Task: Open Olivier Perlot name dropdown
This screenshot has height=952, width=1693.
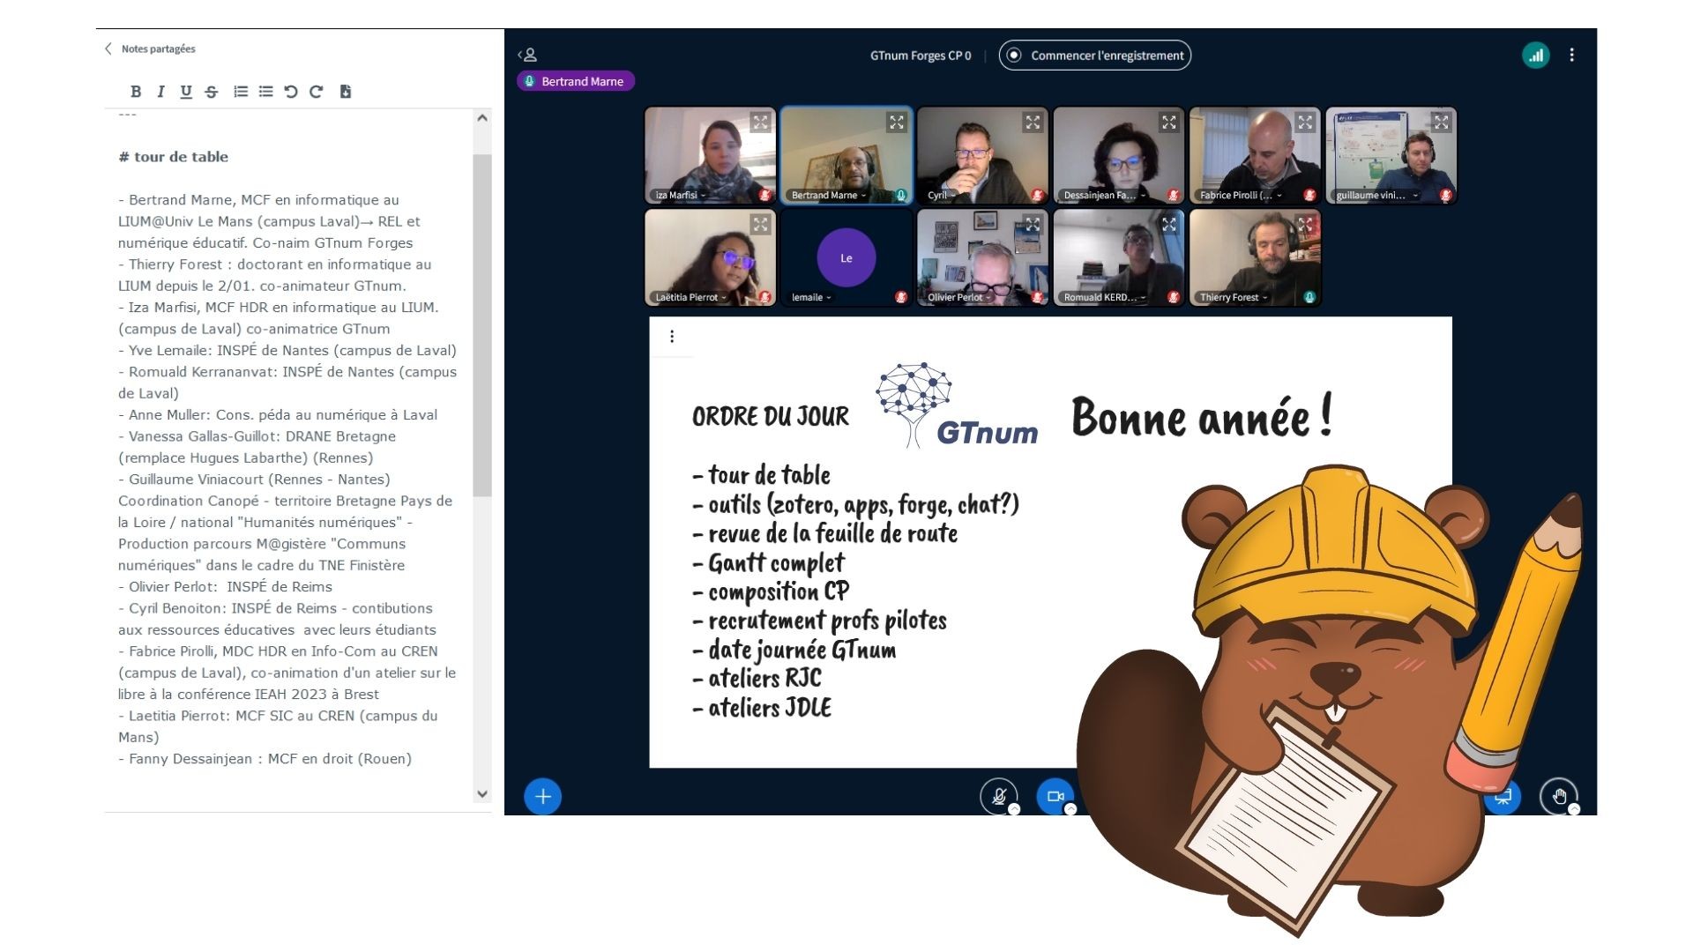Action: pos(959,298)
